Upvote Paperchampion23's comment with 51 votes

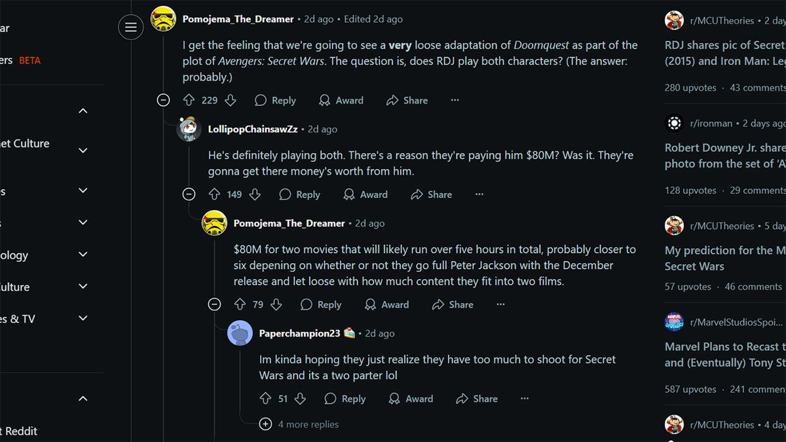click(265, 399)
